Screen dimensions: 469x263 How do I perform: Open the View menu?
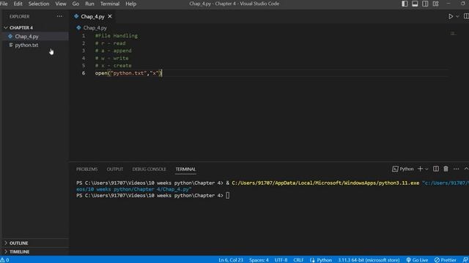coord(61,4)
